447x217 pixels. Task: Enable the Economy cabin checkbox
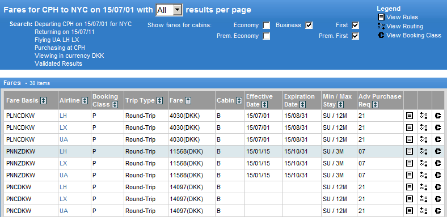click(x=266, y=25)
